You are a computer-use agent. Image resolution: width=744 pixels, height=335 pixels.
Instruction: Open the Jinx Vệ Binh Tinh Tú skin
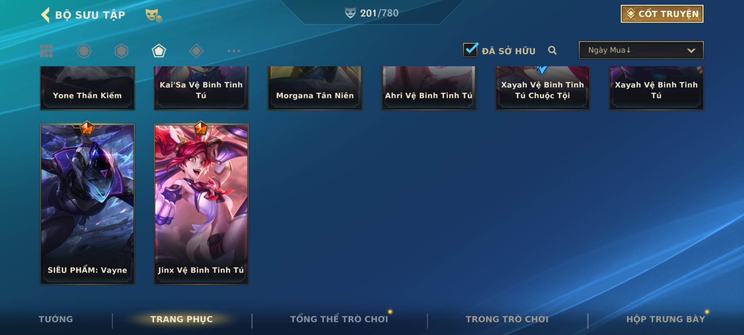(x=201, y=204)
